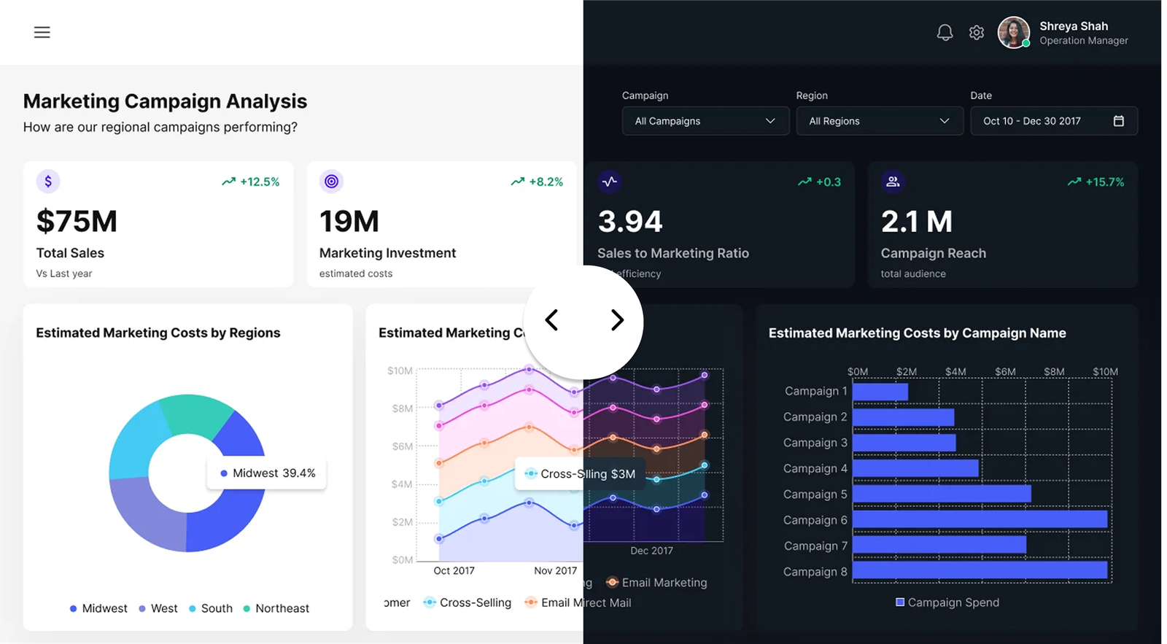Click the pulse icon on Sales Ratio card
Image resolution: width=1167 pixels, height=644 pixels.
(610, 182)
